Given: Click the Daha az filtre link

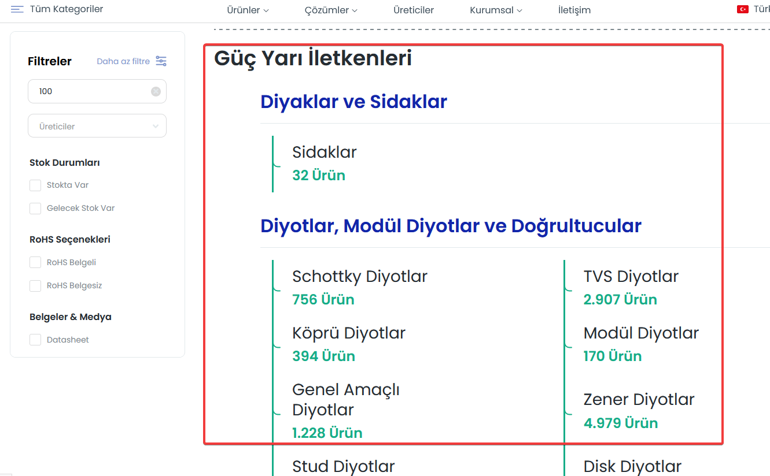Looking at the screenshot, I should coord(123,61).
